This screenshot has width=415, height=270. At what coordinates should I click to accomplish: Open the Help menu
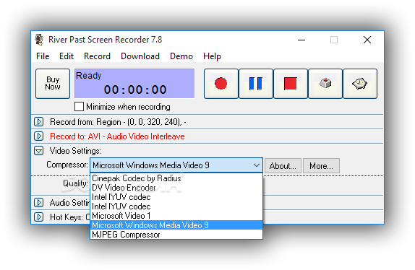212,56
